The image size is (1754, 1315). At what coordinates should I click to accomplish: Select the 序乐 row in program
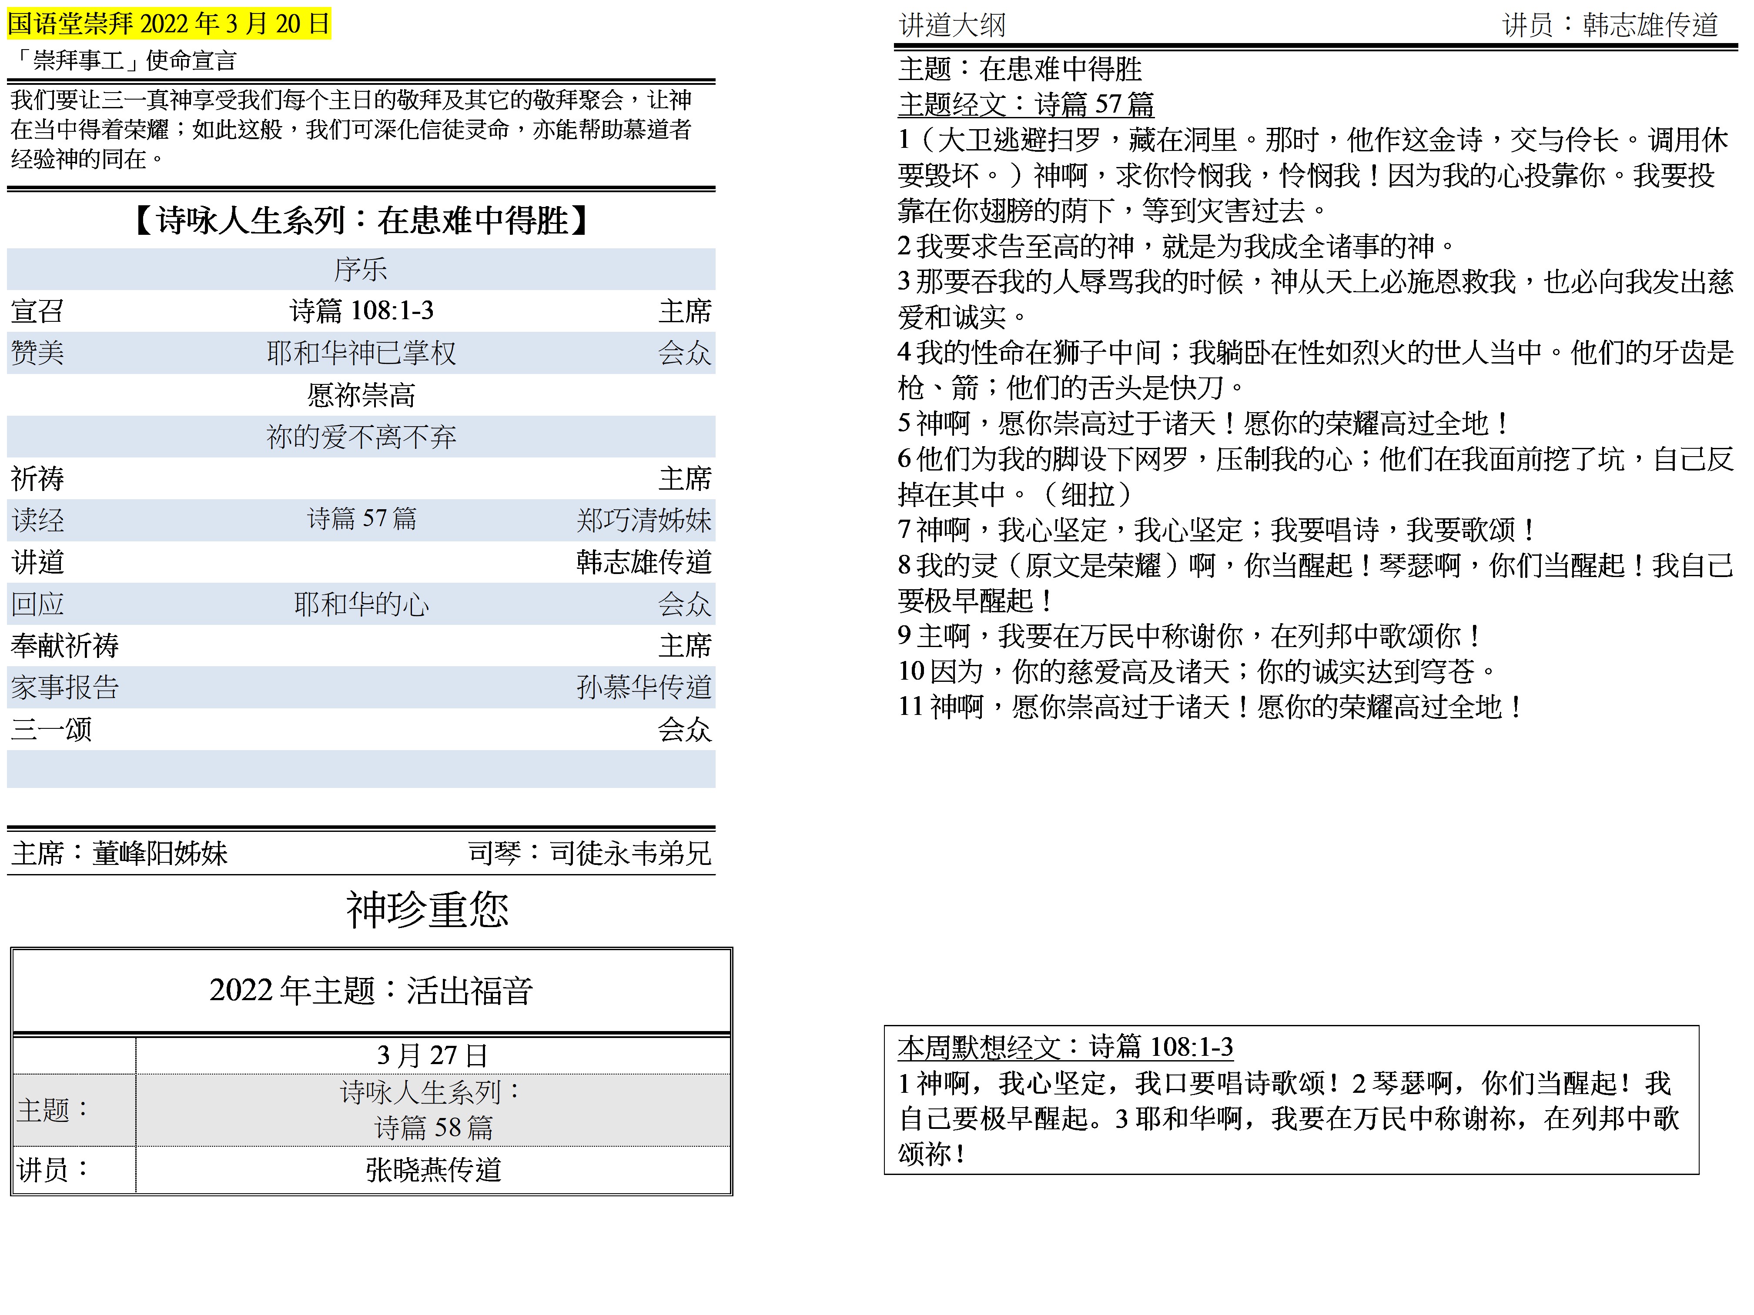(x=361, y=270)
